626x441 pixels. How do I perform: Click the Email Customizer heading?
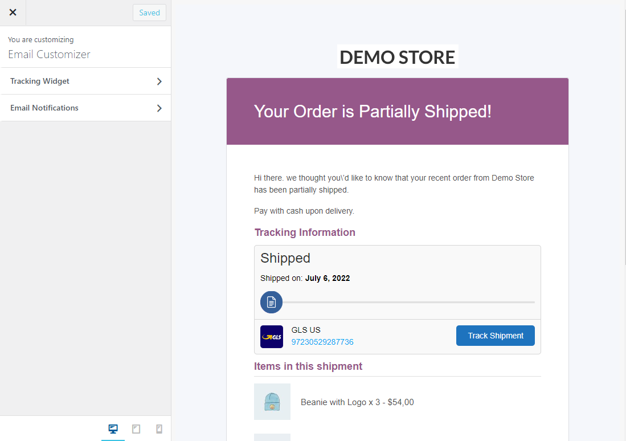pyautogui.click(x=49, y=54)
